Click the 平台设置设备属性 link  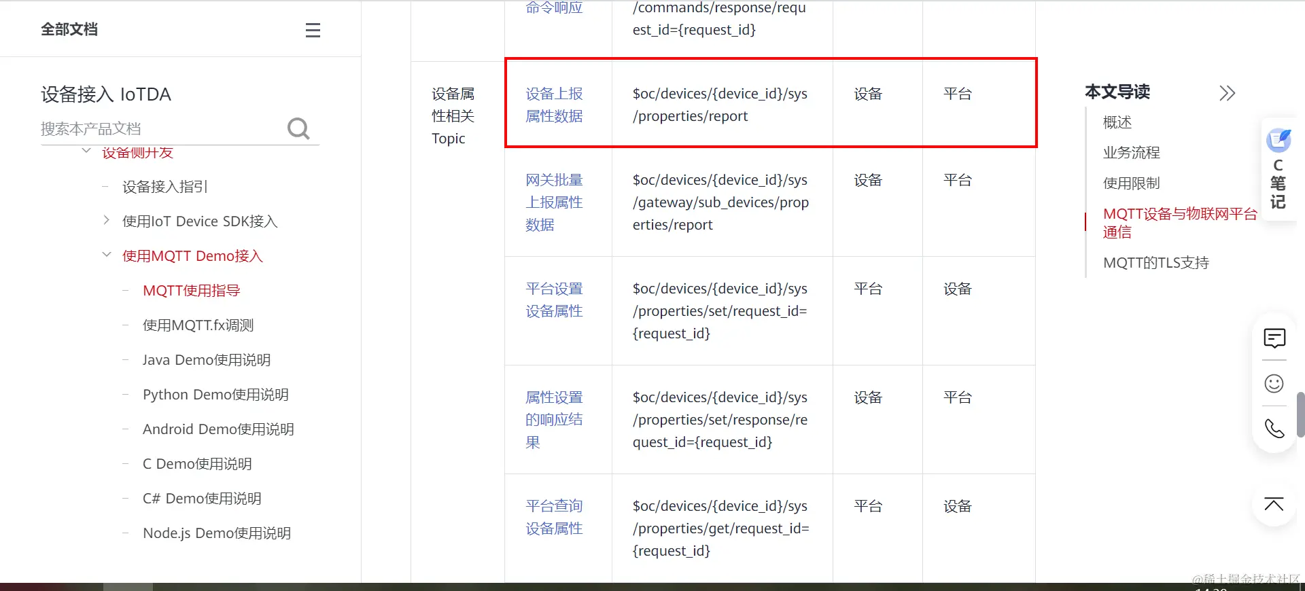[554, 300]
